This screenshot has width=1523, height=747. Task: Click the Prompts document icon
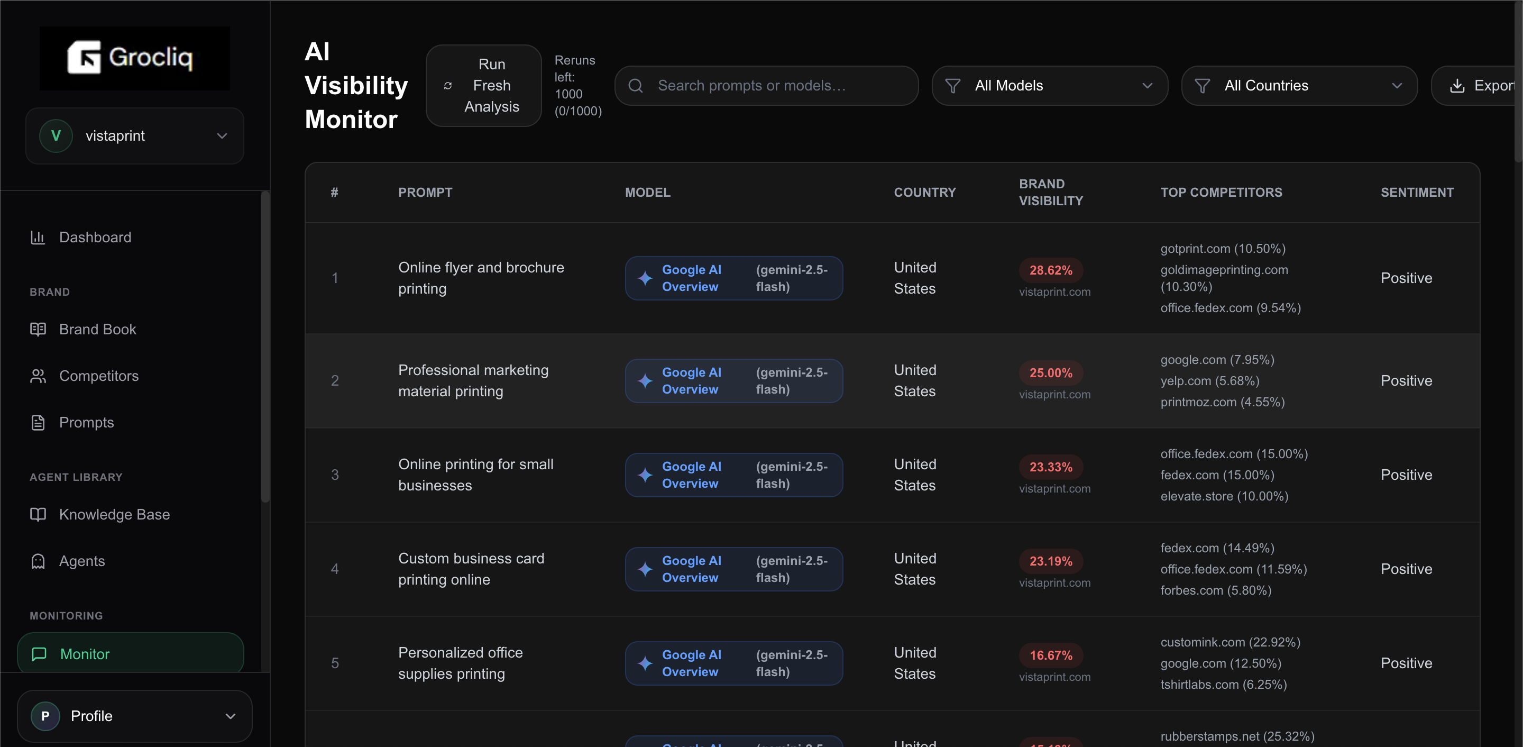pos(38,422)
